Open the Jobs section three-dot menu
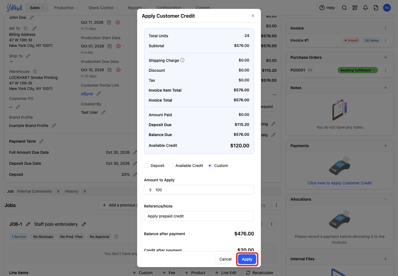 276,205
